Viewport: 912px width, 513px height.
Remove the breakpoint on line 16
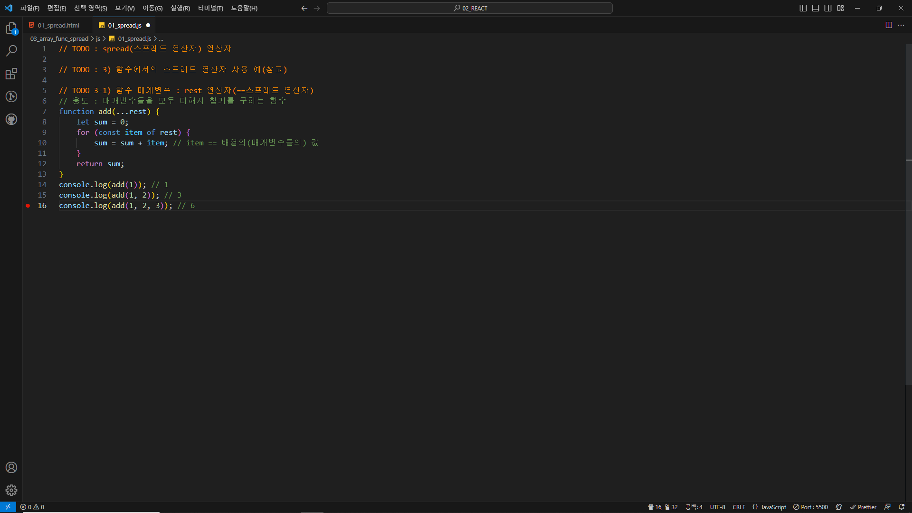[x=28, y=206]
